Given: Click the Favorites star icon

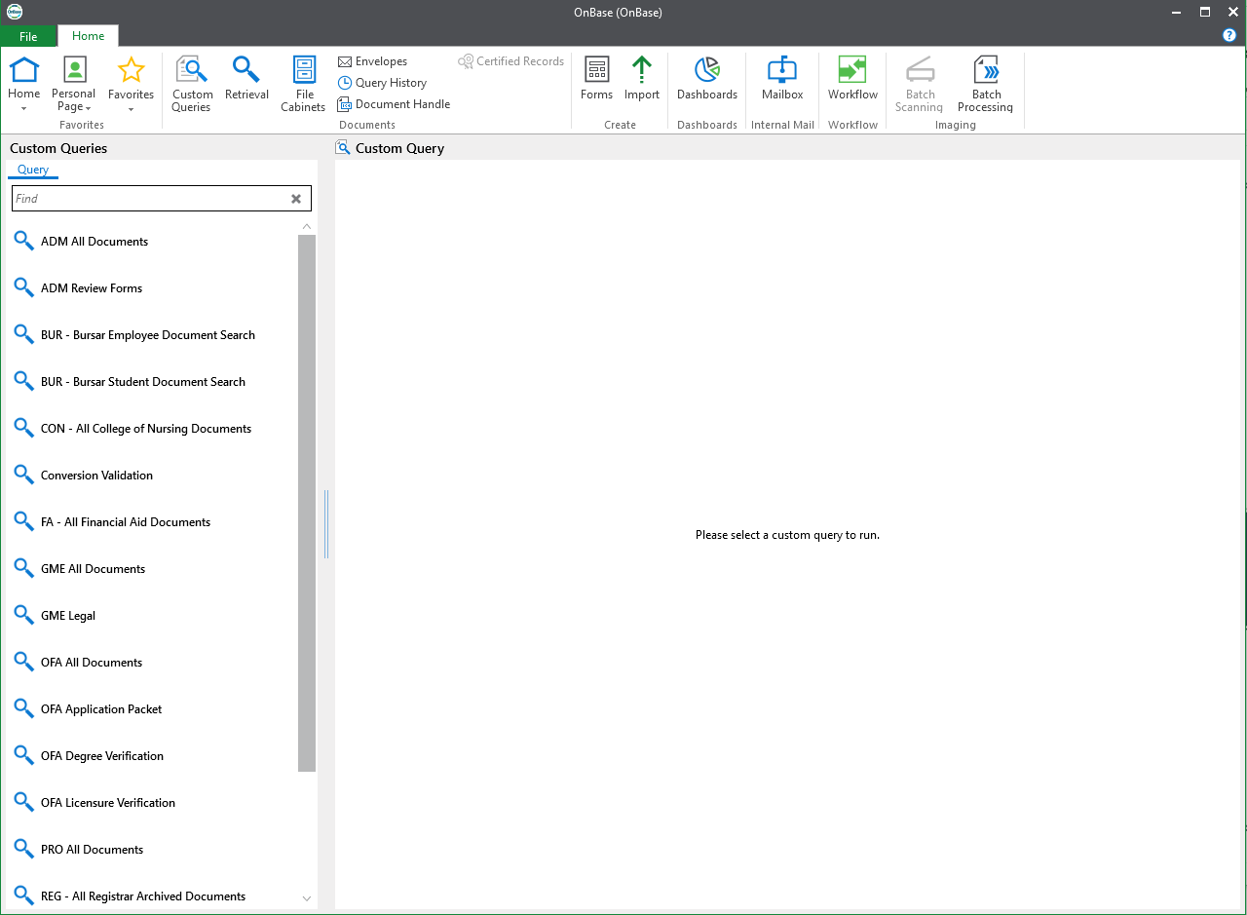Looking at the screenshot, I should click(131, 70).
